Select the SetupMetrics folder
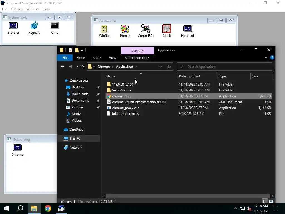This screenshot has width=285, height=214. [188, 90]
